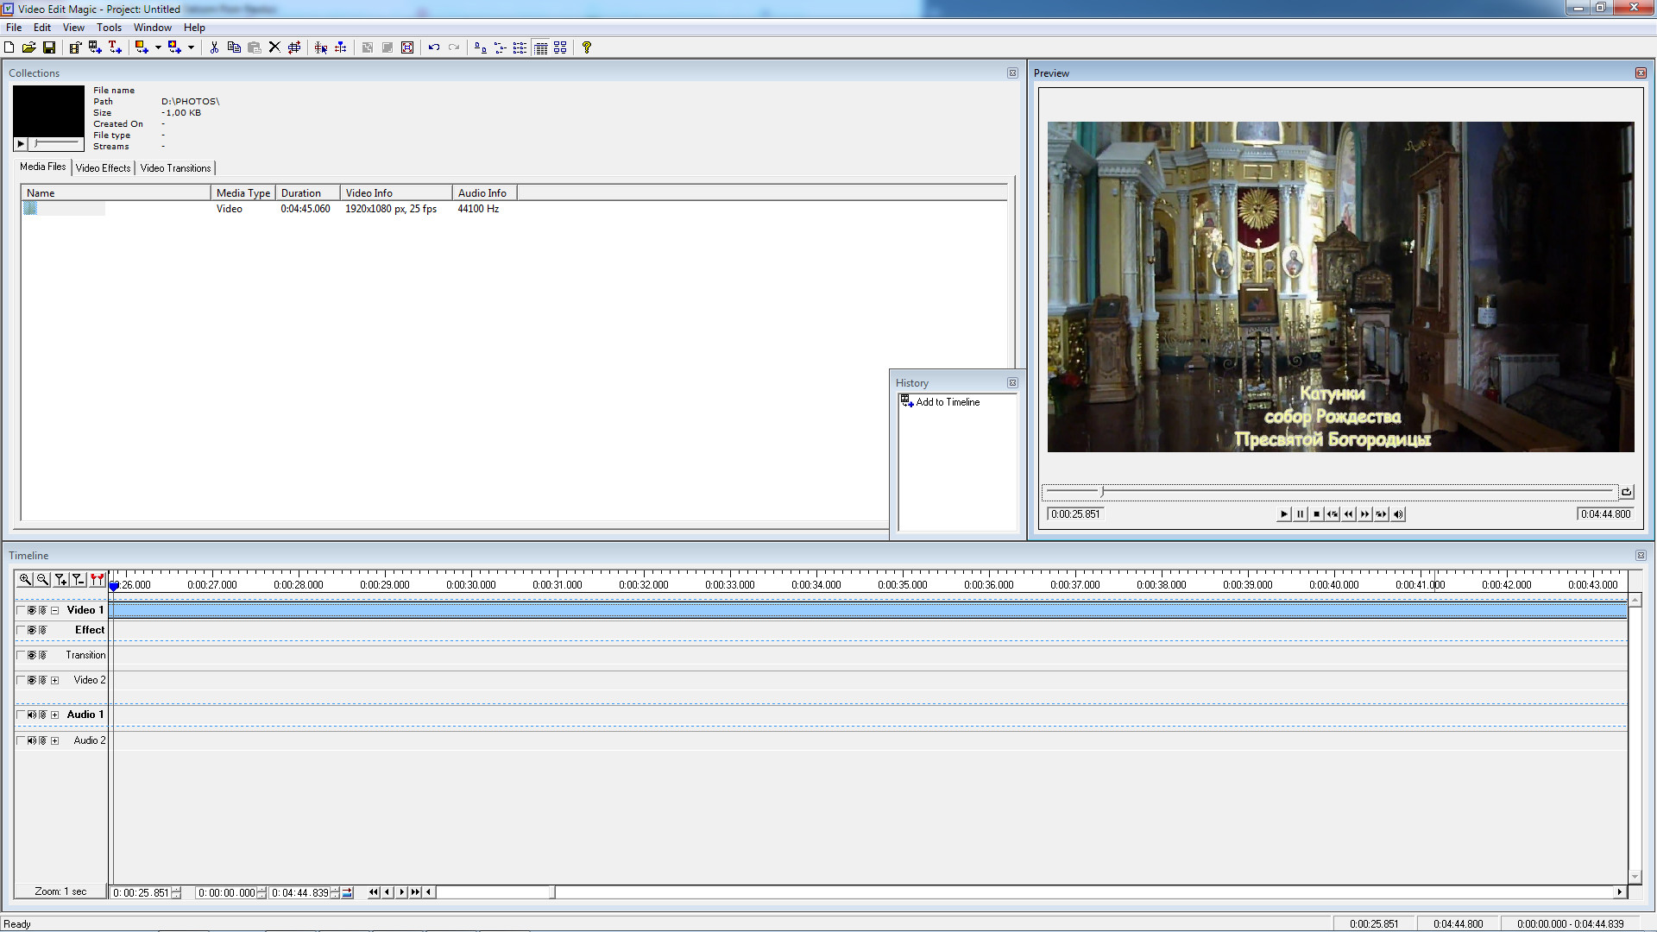Collapse the Video 1 track with minus box
Viewport: 1657px width, 932px height.
point(55,610)
